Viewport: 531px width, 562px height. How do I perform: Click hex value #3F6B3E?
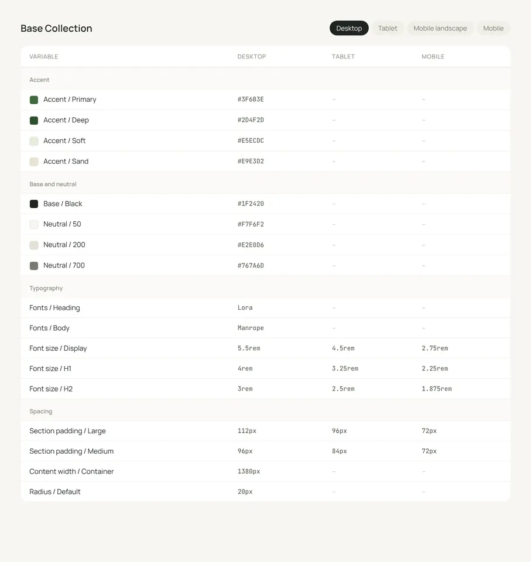[251, 100]
